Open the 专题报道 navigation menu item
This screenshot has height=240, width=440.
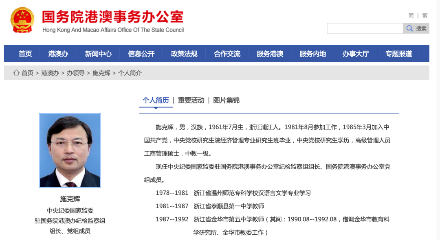(398, 53)
